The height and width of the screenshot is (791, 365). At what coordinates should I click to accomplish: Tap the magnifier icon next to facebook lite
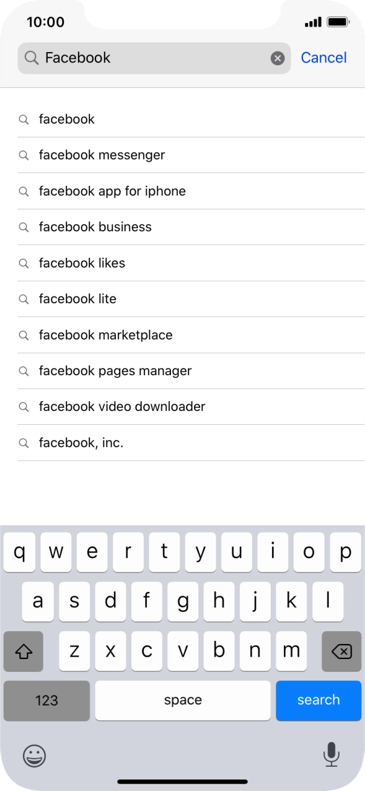pyautogui.click(x=24, y=299)
